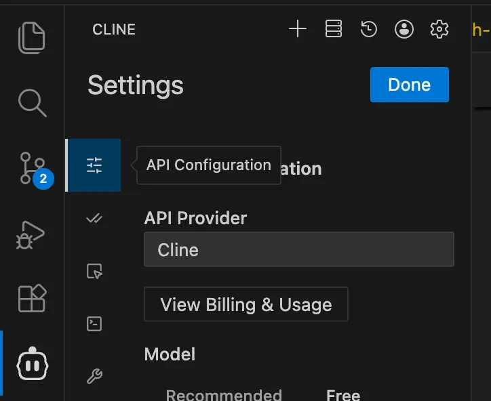Open the terminal settings tab
491x401 pixels.
click(x=94, y=323)
